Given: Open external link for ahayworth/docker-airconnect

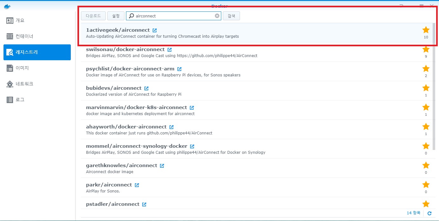Looking at the screenshot, I should pos(171,127).
